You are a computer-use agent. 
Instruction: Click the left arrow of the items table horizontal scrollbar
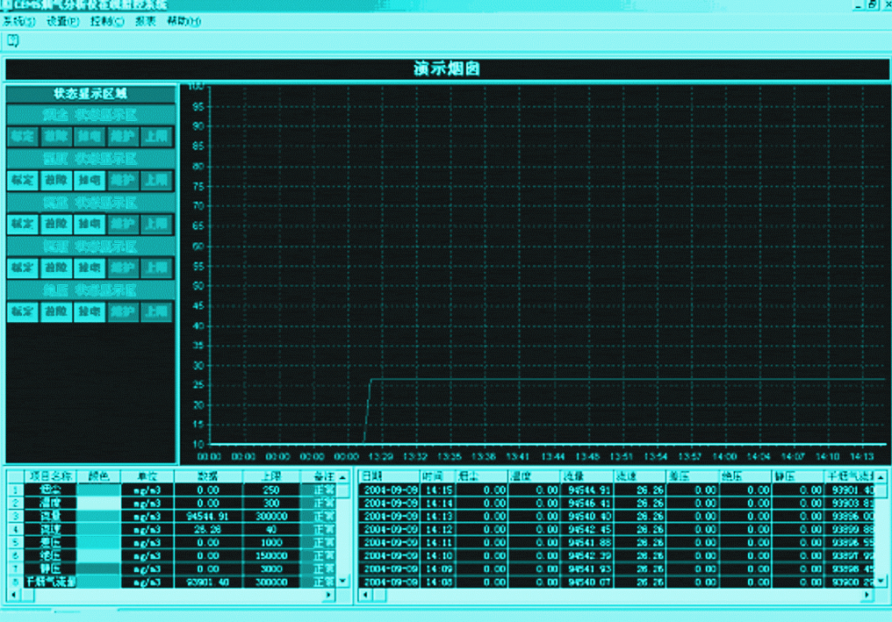tap(14, 596)
